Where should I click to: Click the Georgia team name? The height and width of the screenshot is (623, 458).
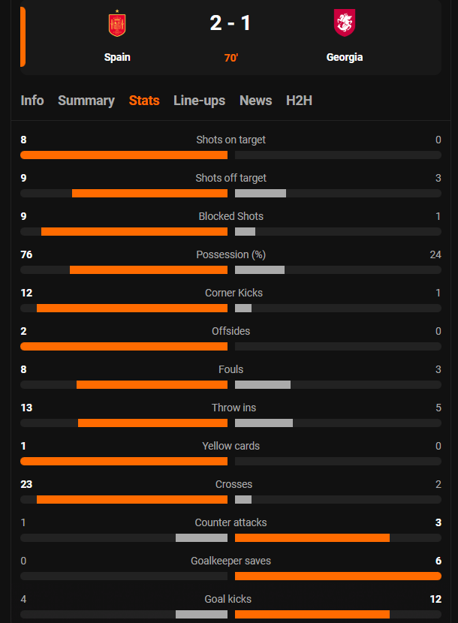[x=345, y=57]
